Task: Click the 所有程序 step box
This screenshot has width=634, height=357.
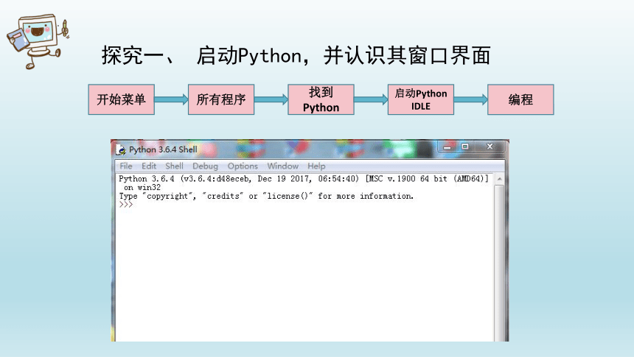Action: pyautogui.click(x=221, y=99)
